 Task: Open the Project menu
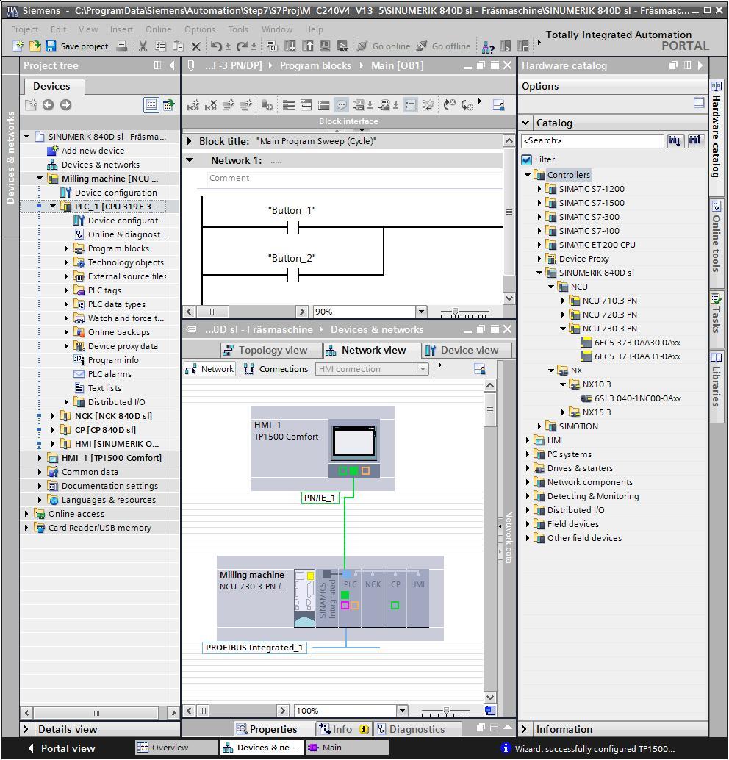(24, 29)
